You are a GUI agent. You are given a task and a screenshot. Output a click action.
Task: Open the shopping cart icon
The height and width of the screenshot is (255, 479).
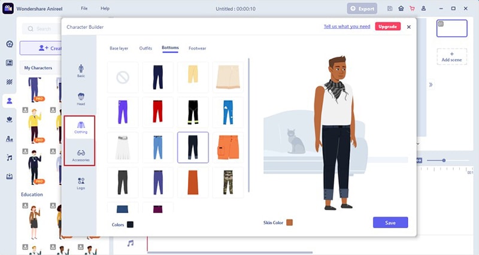point(412,8)
